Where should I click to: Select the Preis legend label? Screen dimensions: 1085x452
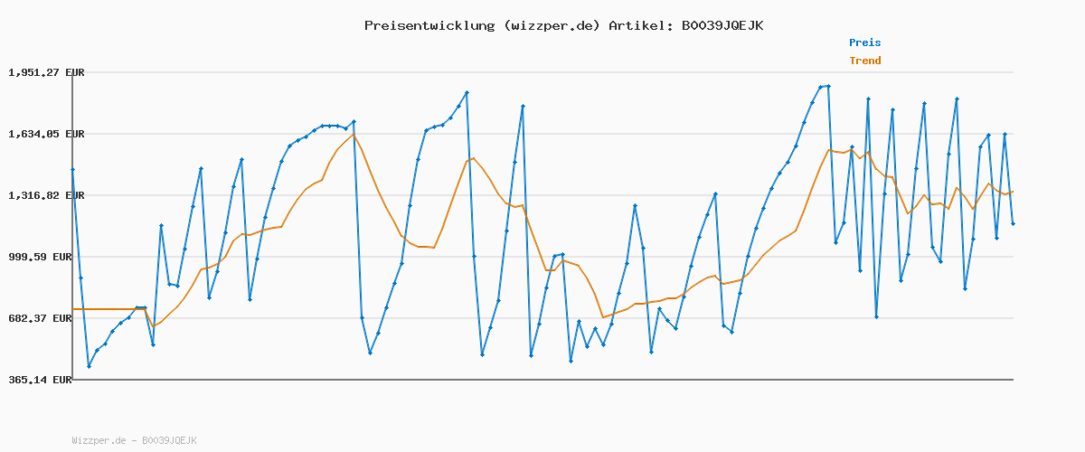pyautogui.click(x=864, y=42)
